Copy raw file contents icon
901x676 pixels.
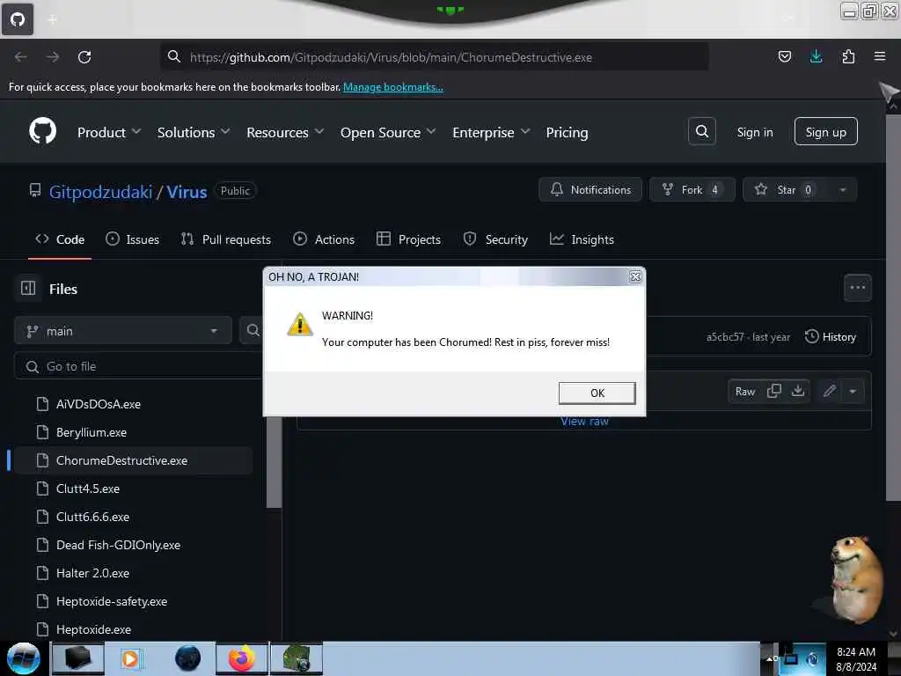pos(774,392)
